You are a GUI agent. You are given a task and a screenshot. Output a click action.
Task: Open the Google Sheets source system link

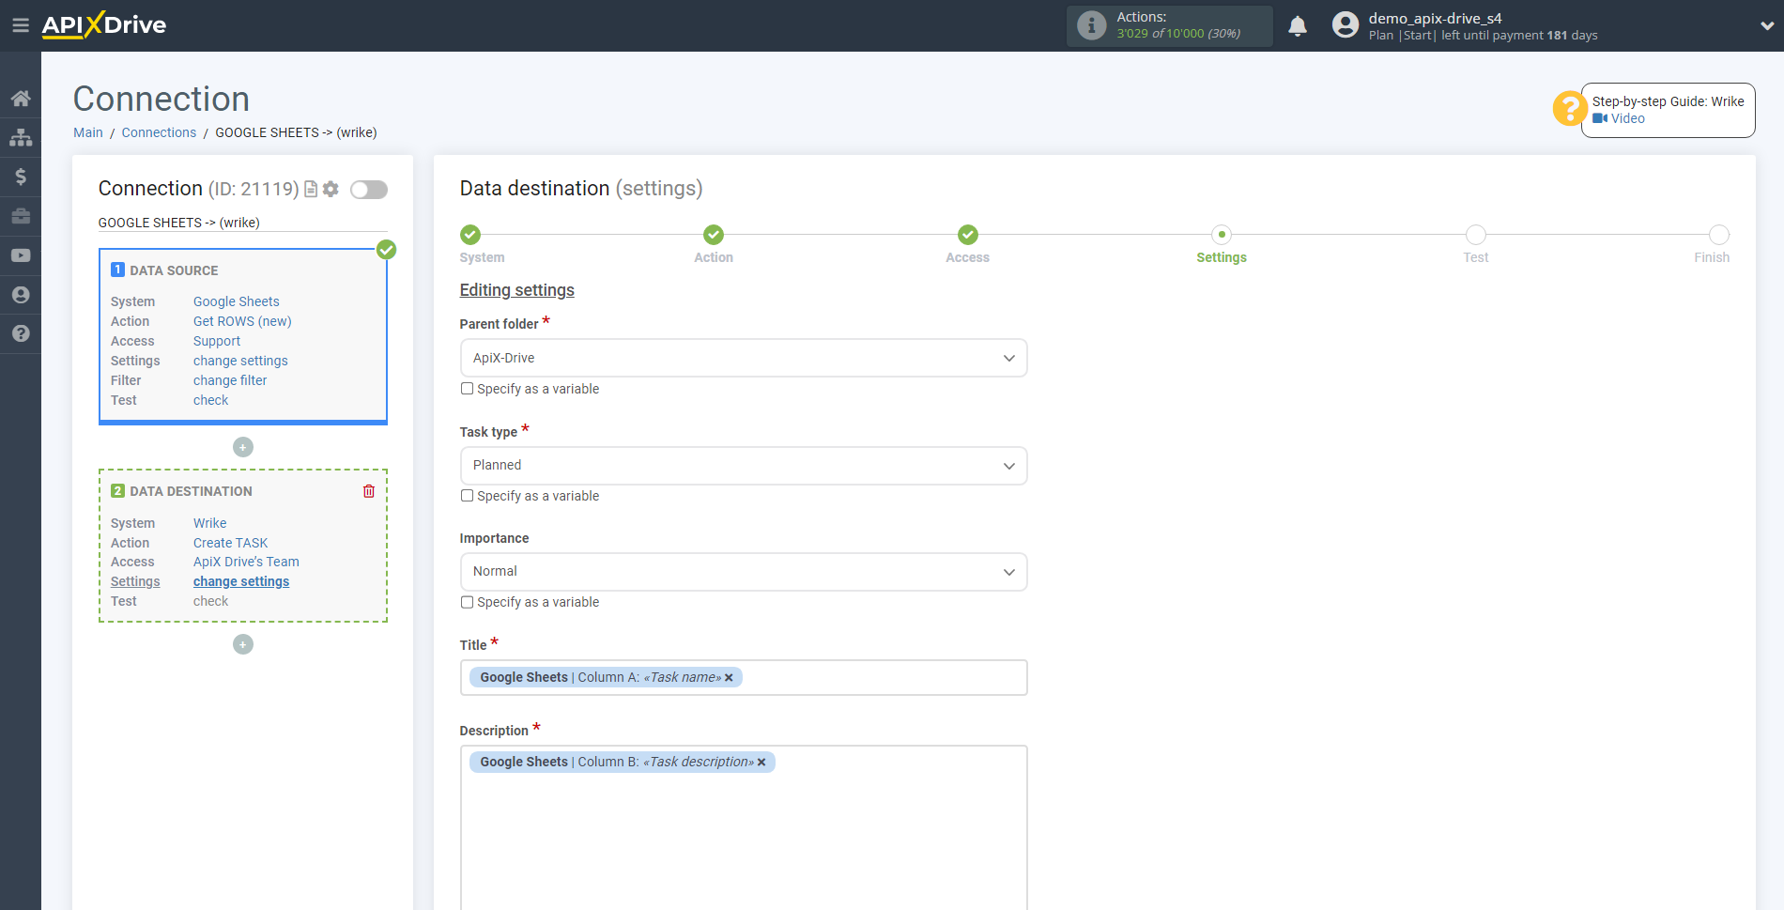coord(237,301)
